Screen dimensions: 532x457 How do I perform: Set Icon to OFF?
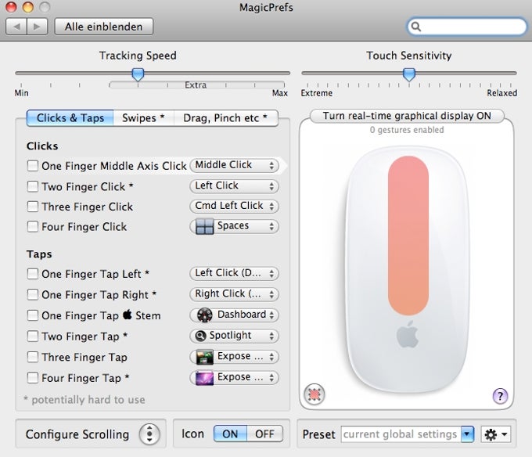point(264,434)
